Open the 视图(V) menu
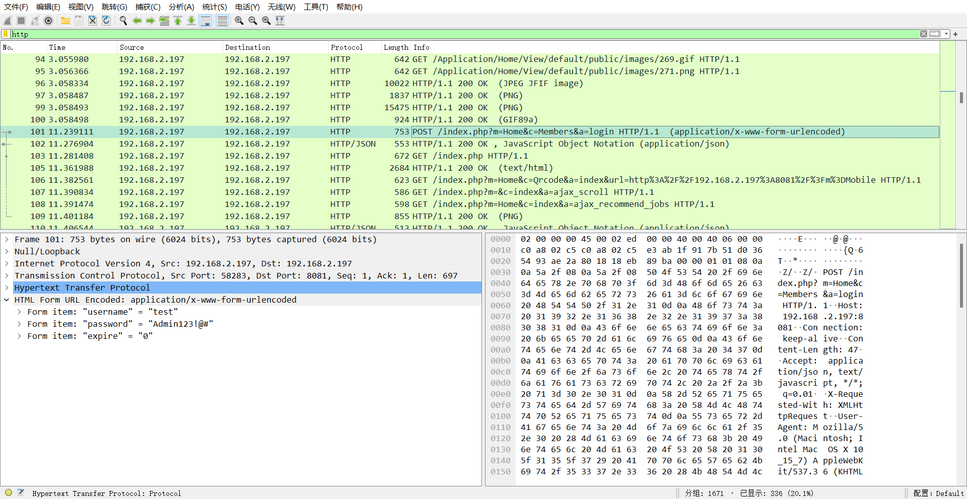This screenshot has width=967, height=499. click(81, 7)
